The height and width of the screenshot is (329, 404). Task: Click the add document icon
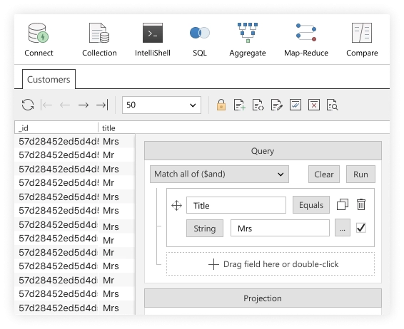point(239,105)
